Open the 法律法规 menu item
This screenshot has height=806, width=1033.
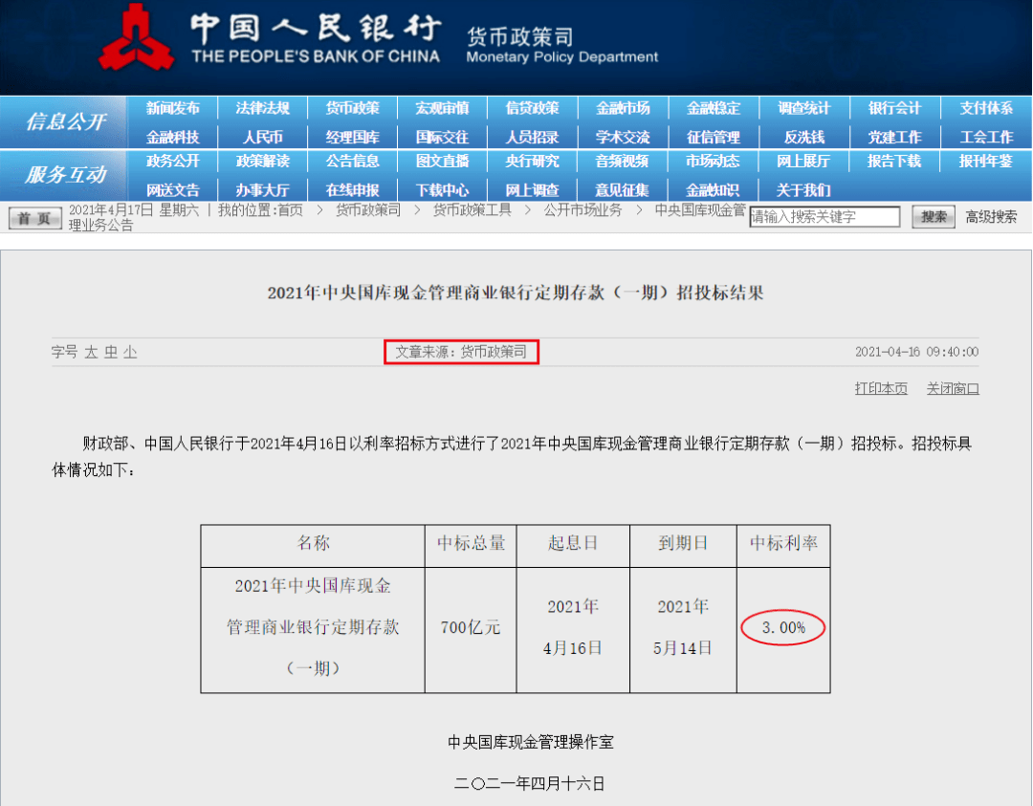click(x=263, y=108)
